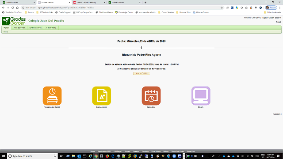
Task: Select the Portal menu tab
Action: 7,28
